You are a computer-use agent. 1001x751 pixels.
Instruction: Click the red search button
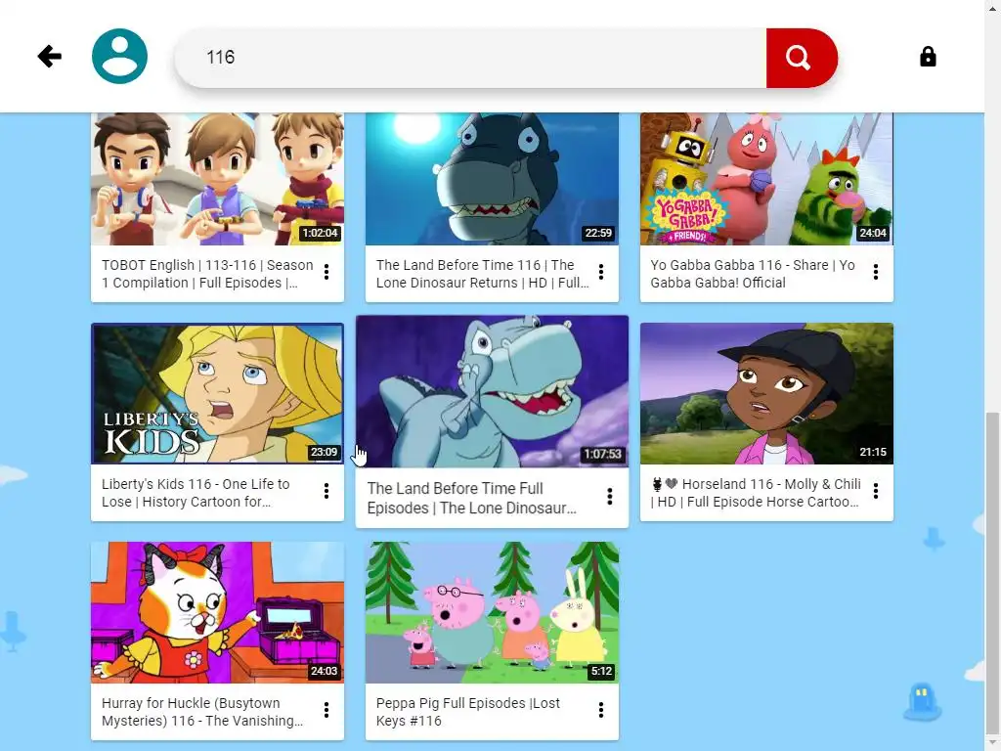[x=802, y=58]
